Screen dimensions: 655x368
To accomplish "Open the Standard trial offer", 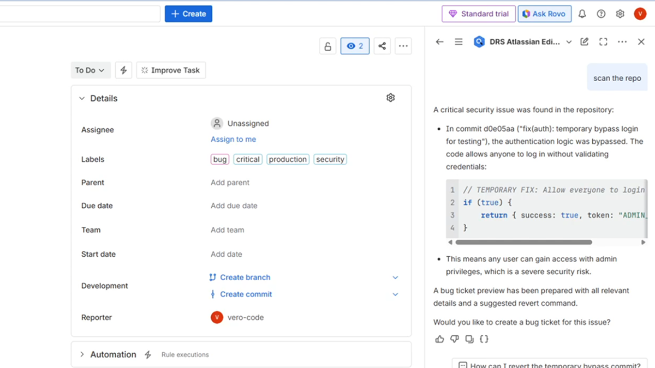I will click(x=479, y=14).
